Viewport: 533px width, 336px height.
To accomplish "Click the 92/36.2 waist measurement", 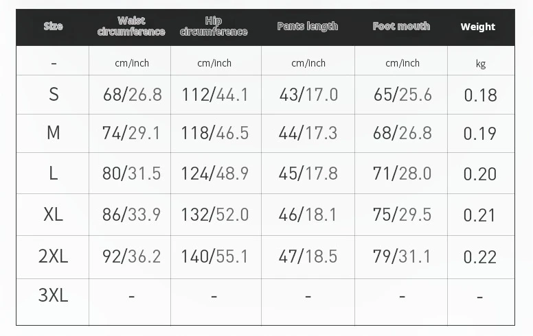I will click(x=131, y=256).
